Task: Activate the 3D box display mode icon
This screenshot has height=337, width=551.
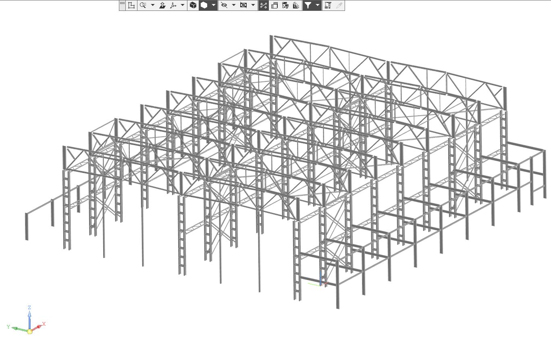Action: pyautogui.click(x=193, y=5)
